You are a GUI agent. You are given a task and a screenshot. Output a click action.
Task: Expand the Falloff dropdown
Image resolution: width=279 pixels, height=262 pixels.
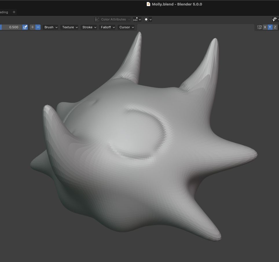[x=107, y=27]
